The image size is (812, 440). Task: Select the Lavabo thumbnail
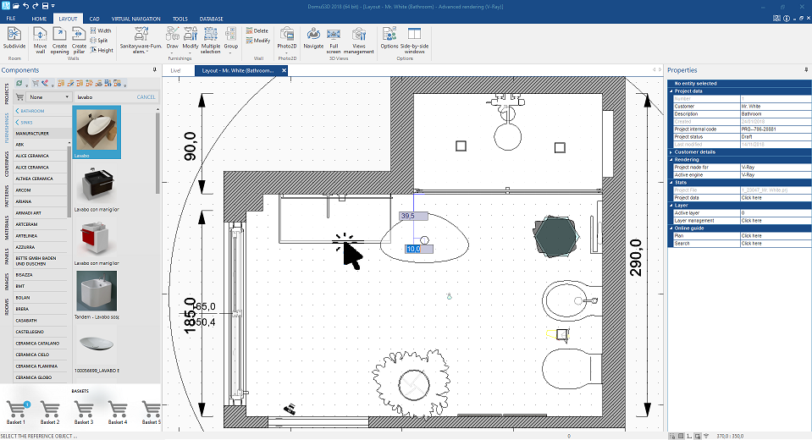tap(97, 132)
